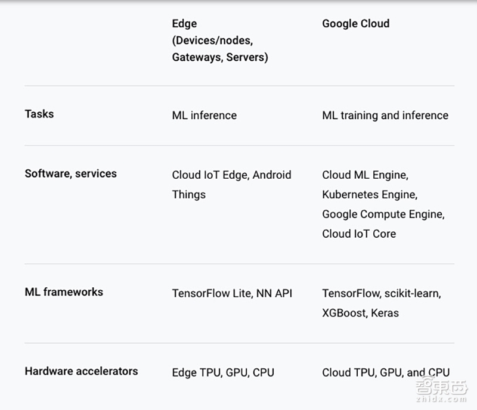Click the Cloud IoT Core text
The image size is (477, 410).
pos(359,234)
